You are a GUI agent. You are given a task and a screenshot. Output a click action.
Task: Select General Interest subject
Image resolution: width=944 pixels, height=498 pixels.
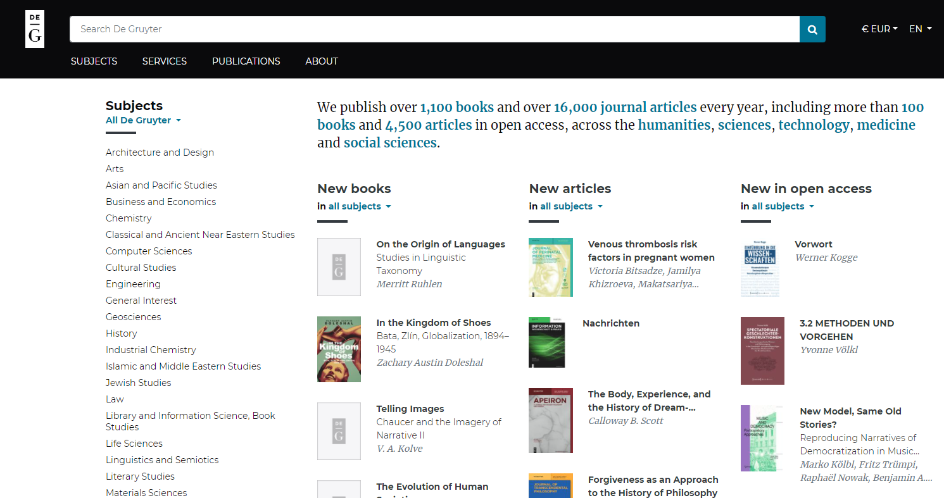[141, 301]
